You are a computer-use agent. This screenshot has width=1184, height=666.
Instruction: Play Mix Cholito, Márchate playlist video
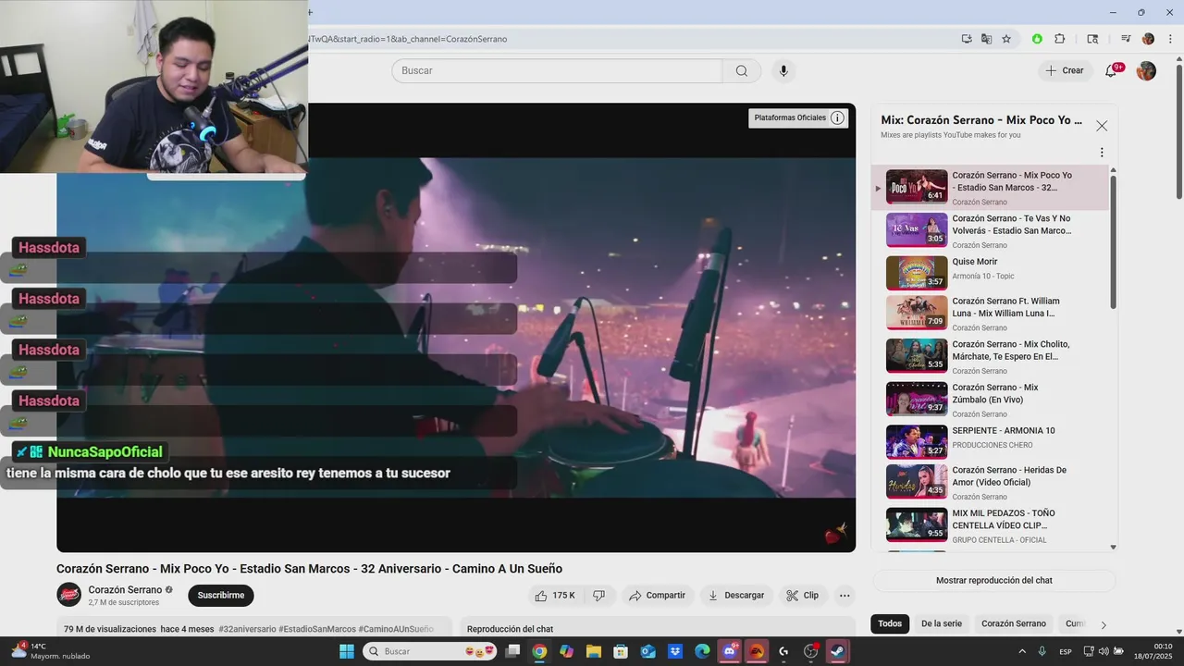(990, 356)
